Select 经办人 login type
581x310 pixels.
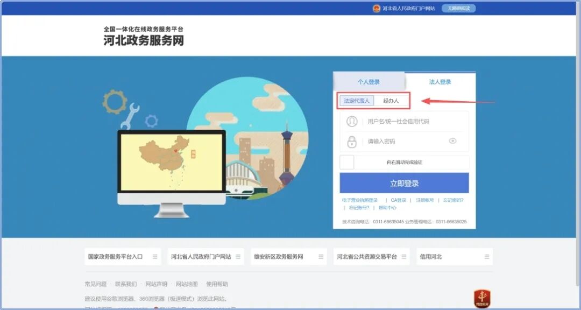(391, 101)
